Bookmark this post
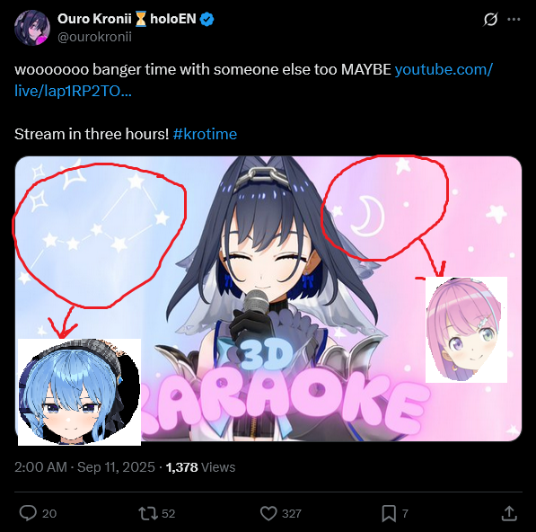 pyautogui.click(x=389, y=513)
